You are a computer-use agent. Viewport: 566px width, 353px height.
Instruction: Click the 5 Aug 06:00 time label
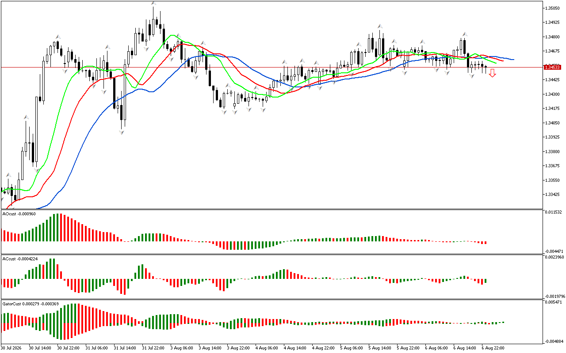click(352, 348)
